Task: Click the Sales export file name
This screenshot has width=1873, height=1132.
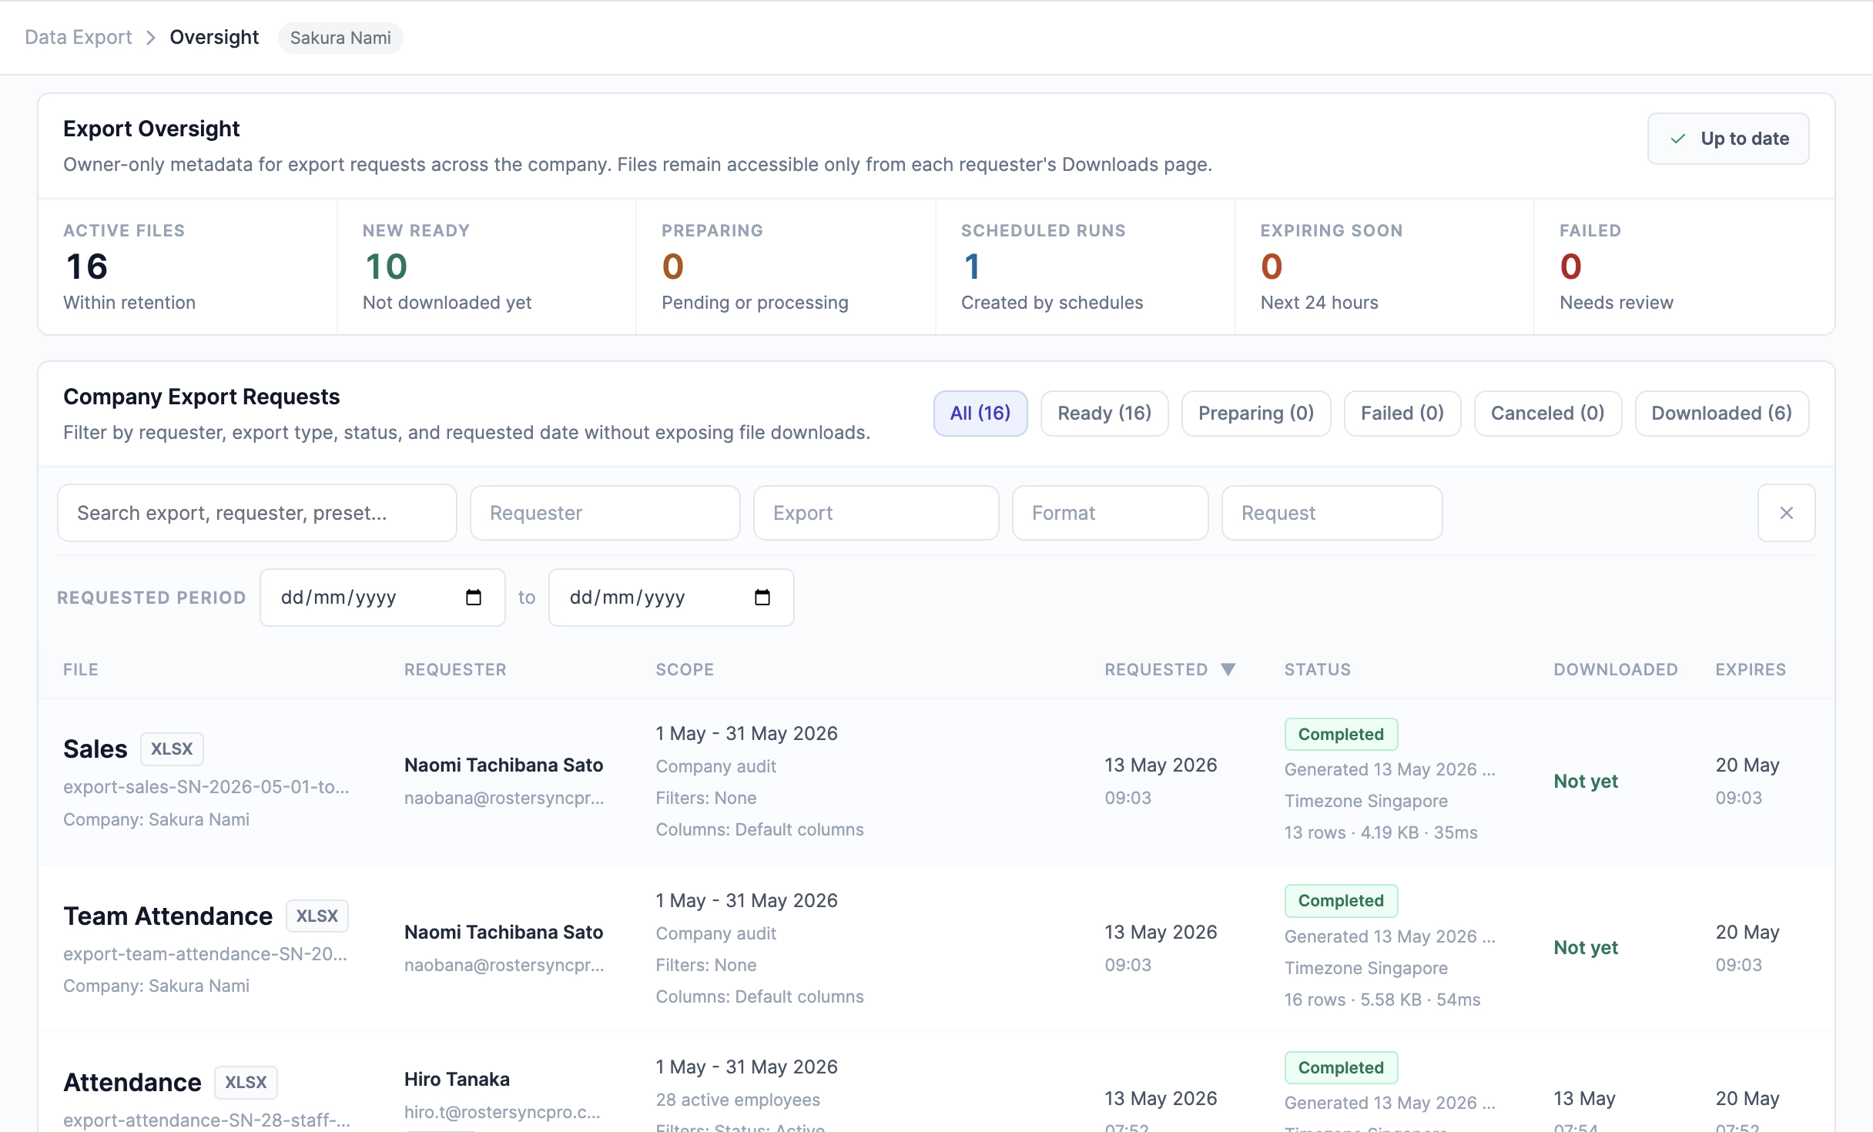Action: (95, 749)
